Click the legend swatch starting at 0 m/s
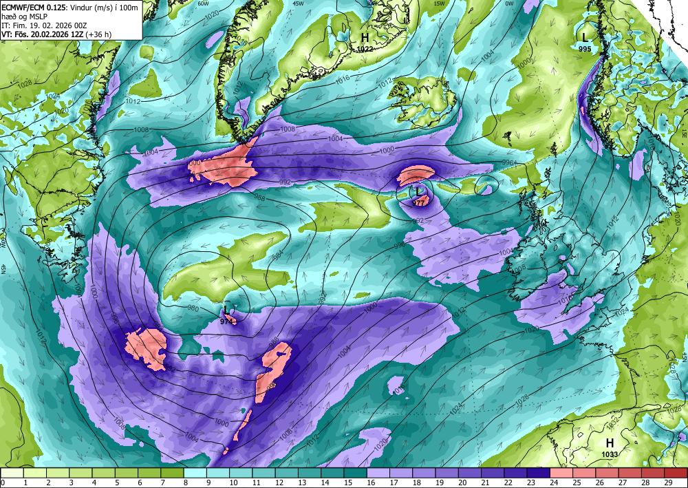Screen dimensions: 688x488 pyautogui.click(x=12, y=473)
